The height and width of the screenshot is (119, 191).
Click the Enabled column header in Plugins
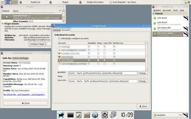pyautogui.click(x=6, y=11)
